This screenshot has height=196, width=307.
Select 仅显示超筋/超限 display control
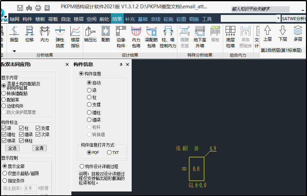21,173
